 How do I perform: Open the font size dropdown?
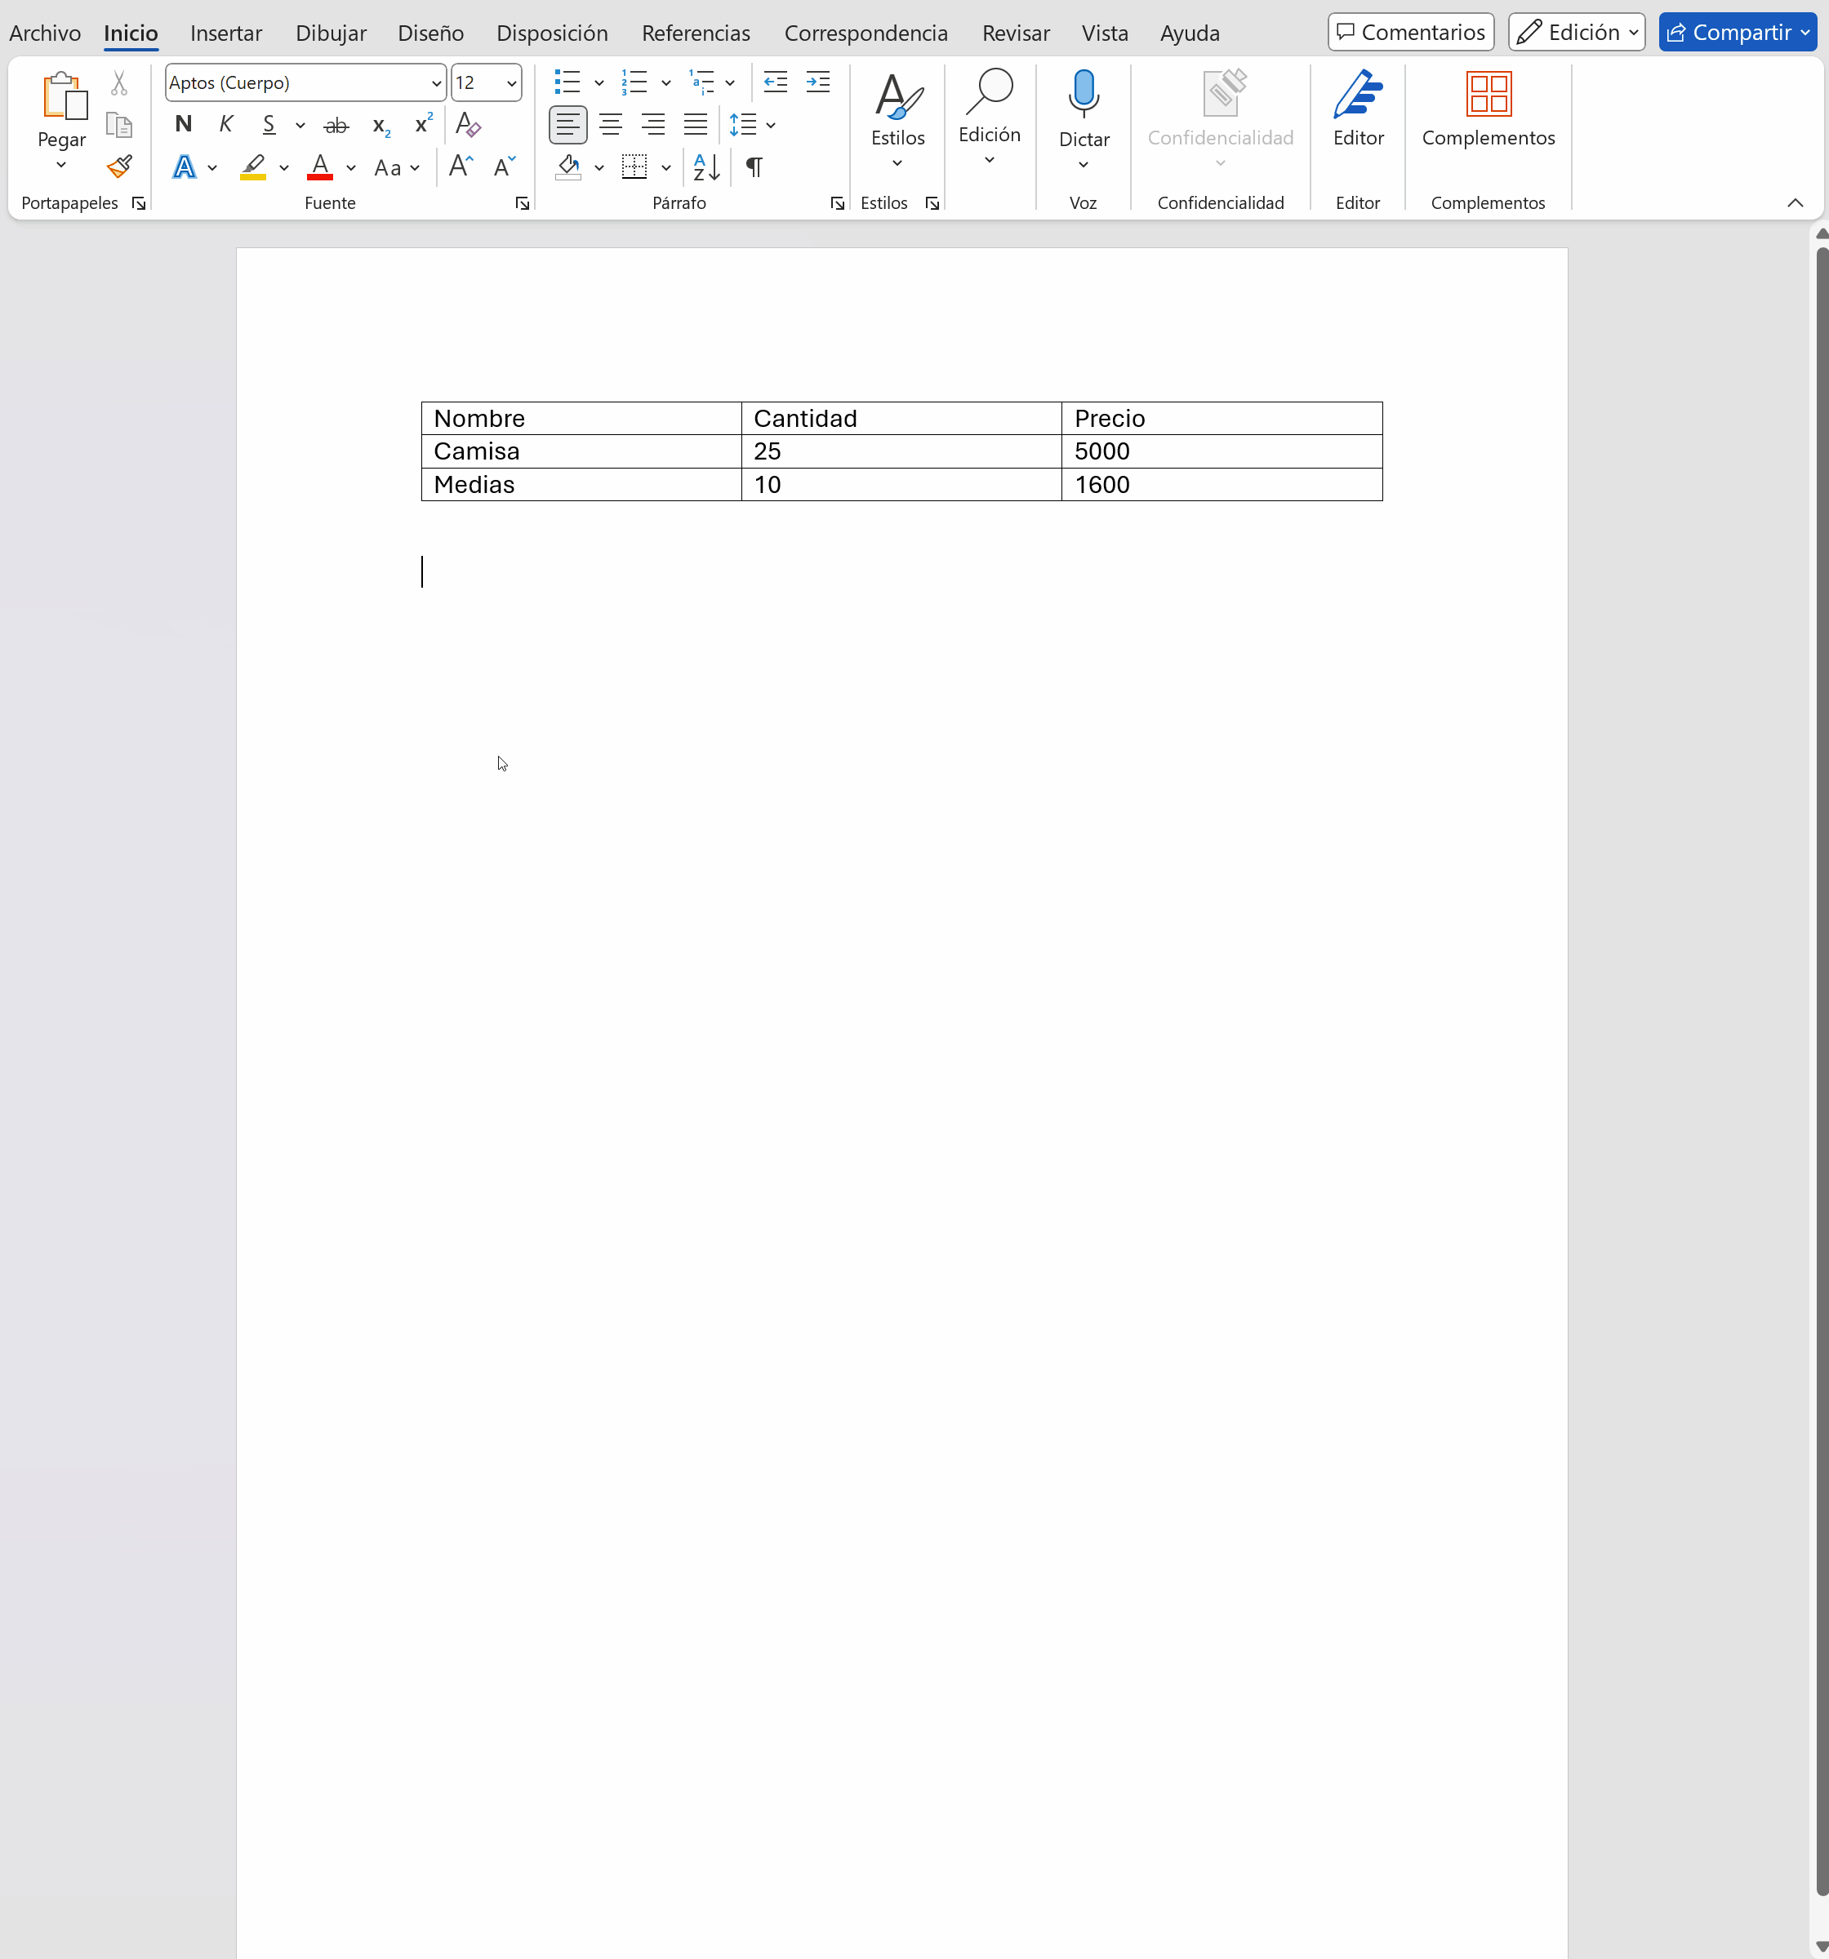coord(511,84)
